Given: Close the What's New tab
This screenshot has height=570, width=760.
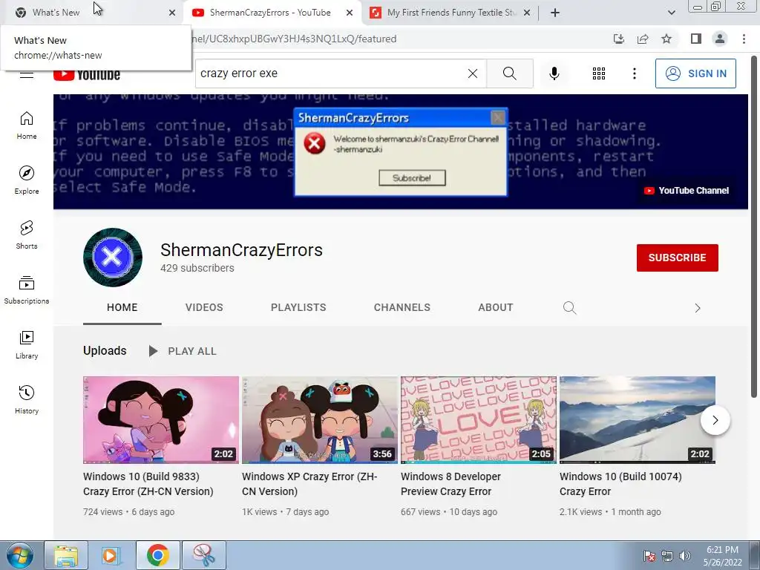Looking at the screenshot, I should click(172, 13).
